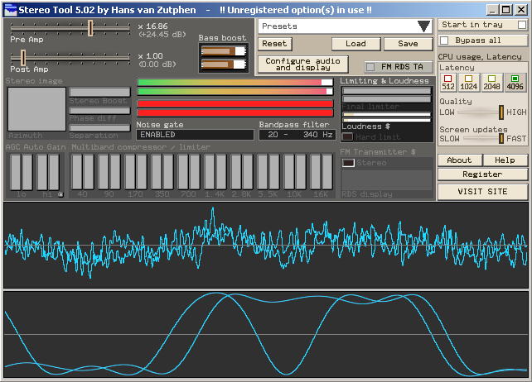This screenshot has width=532, height=382.
Task: Maximize the Stereo Tool window
Action: [505, 9]
